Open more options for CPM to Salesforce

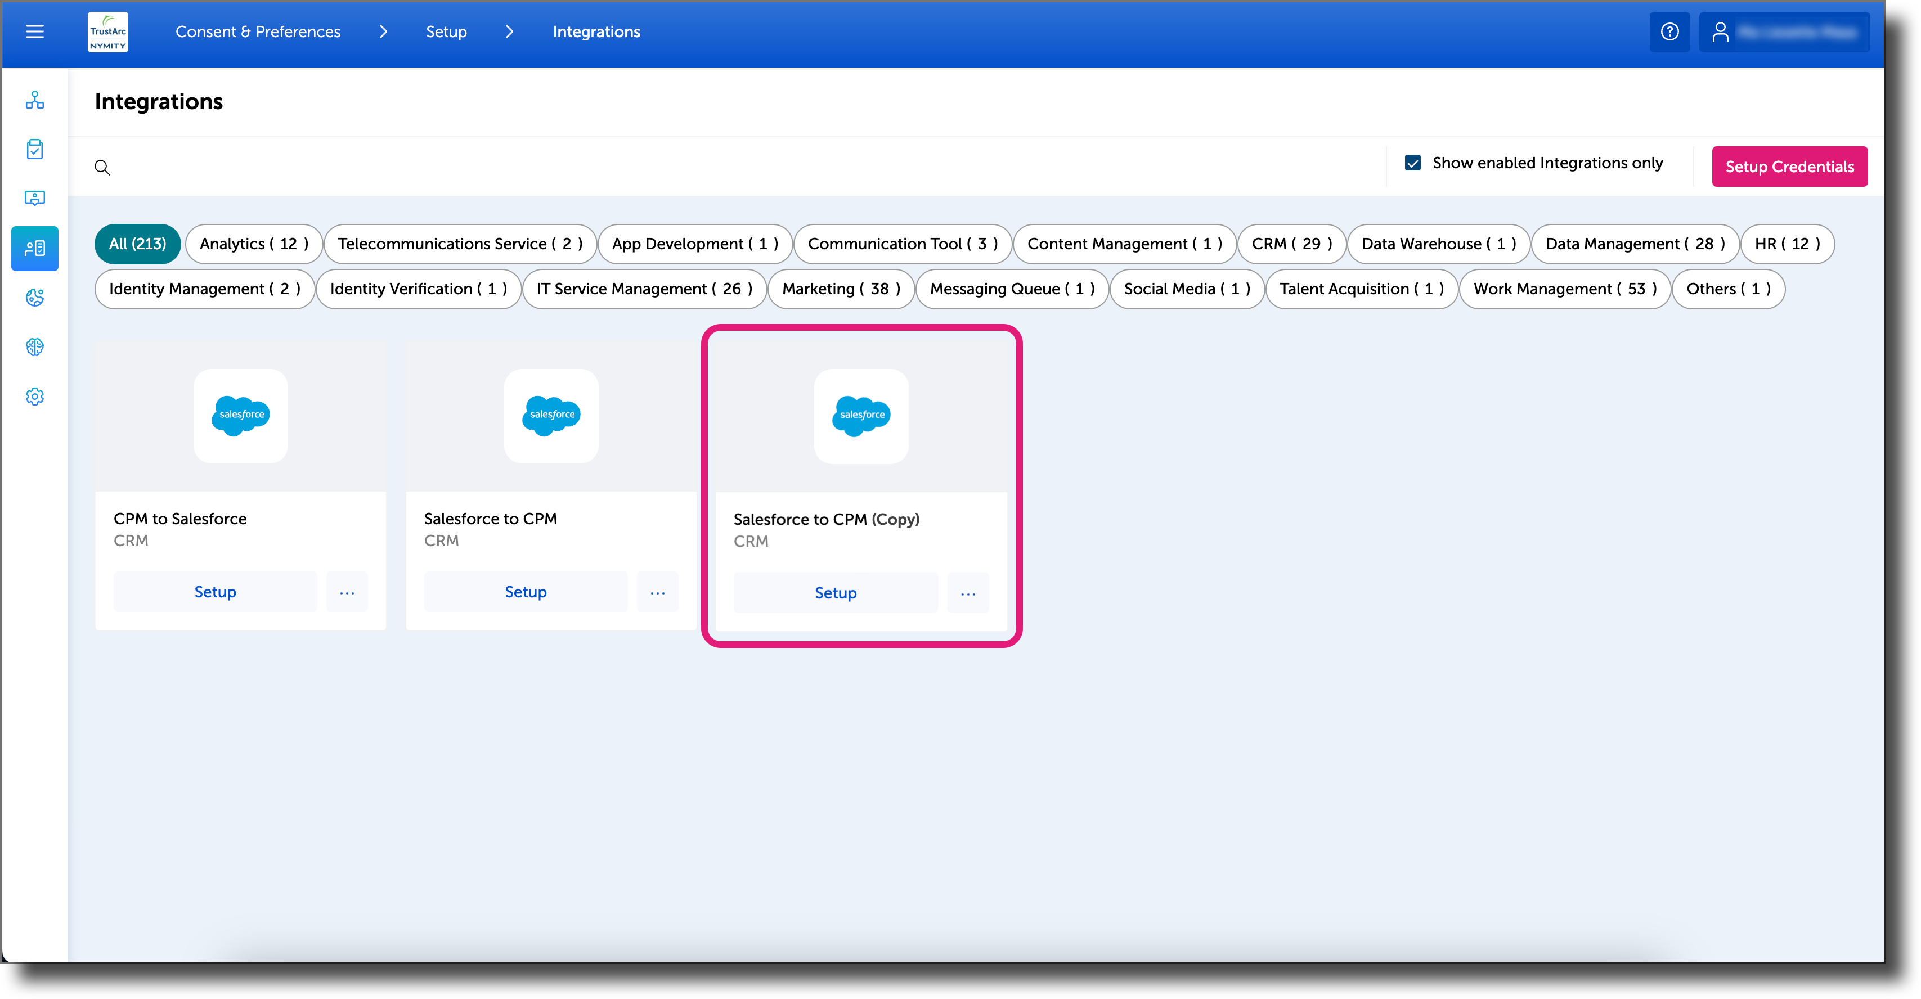(x=347, y=592)
